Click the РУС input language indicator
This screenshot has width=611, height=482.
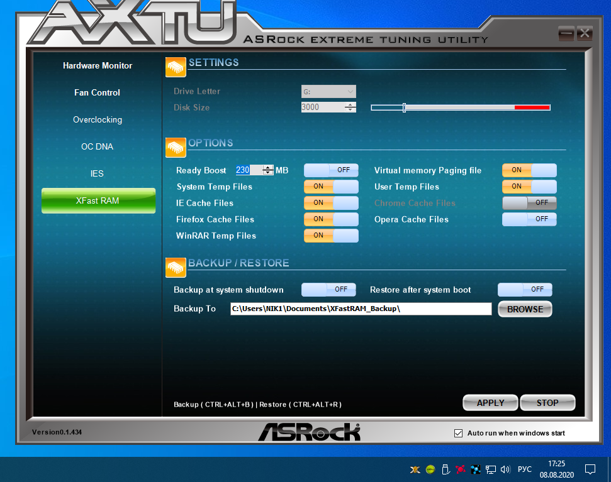(x=525, y=469)
